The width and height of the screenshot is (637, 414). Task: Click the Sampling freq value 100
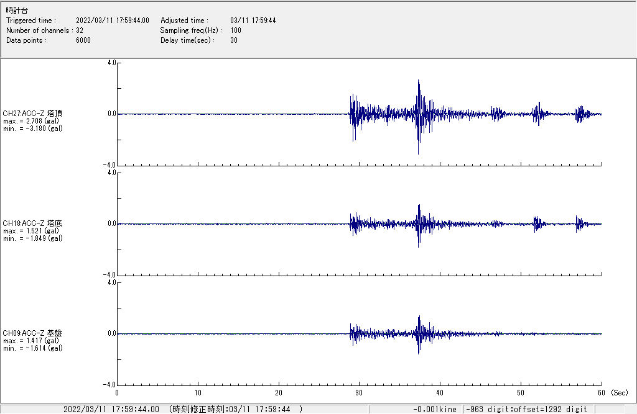tap(236, 30)
